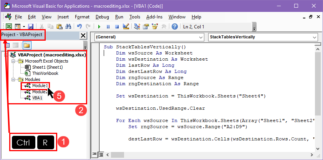This screenshot has width=323, height=160.
Task: Open the Window menu
Action: [x=177, y=17]
